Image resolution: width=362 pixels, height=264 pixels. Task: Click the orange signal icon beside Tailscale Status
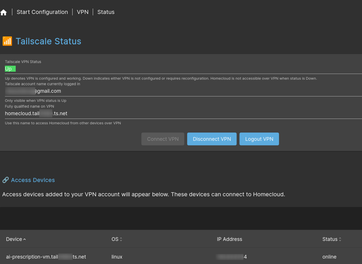click(7, 41)
